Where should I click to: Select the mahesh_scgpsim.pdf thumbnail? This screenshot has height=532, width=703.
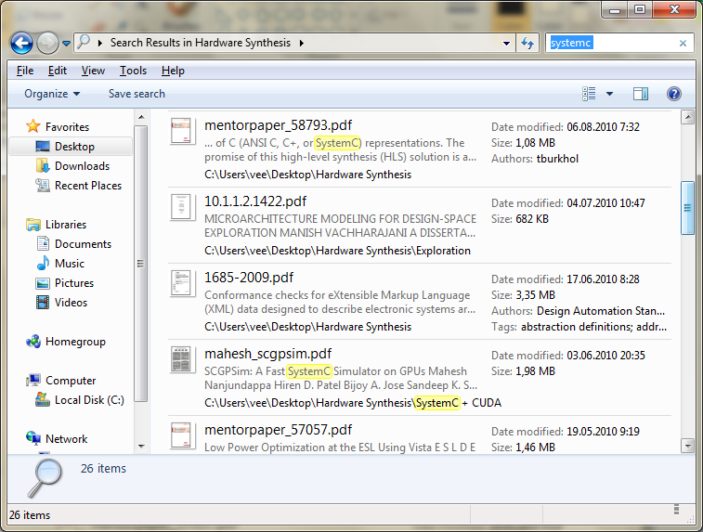[x=181, y=359]
